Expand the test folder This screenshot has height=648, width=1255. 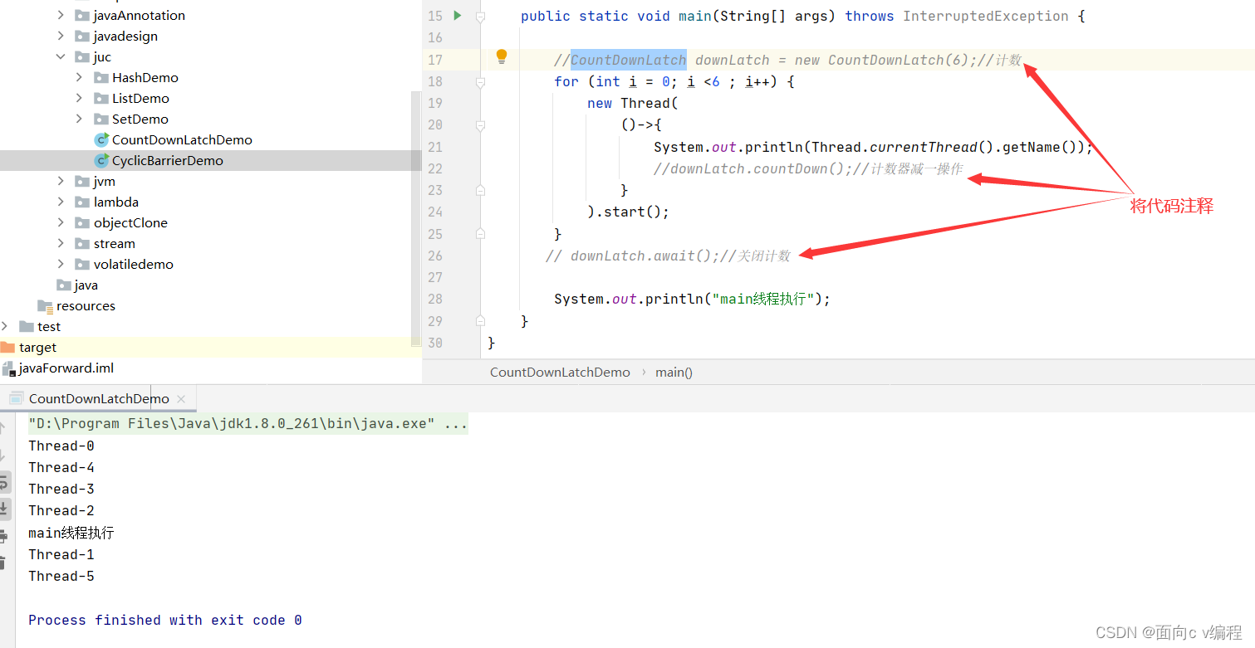coord(5,326)
